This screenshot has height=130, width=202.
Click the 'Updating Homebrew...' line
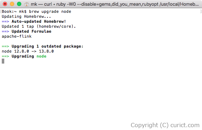point(26,17)
